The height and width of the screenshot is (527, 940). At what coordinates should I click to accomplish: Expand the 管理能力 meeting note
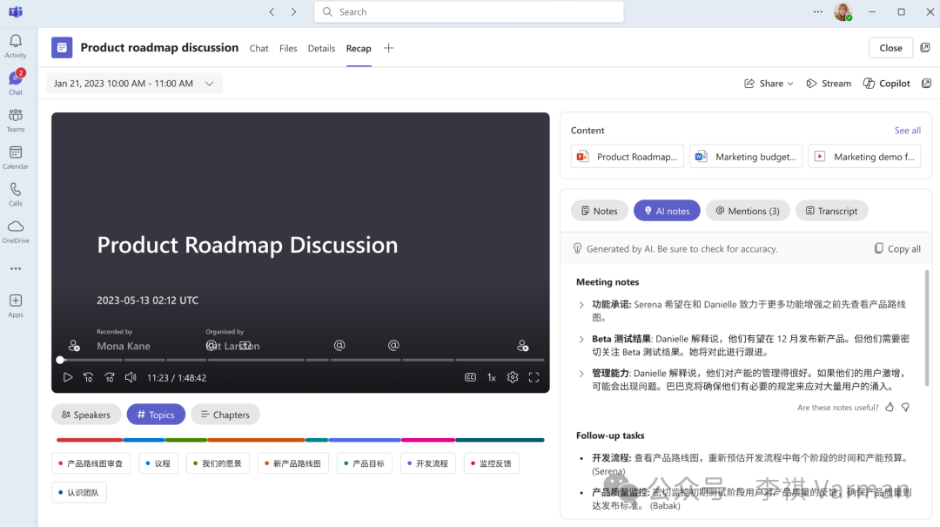581,374
